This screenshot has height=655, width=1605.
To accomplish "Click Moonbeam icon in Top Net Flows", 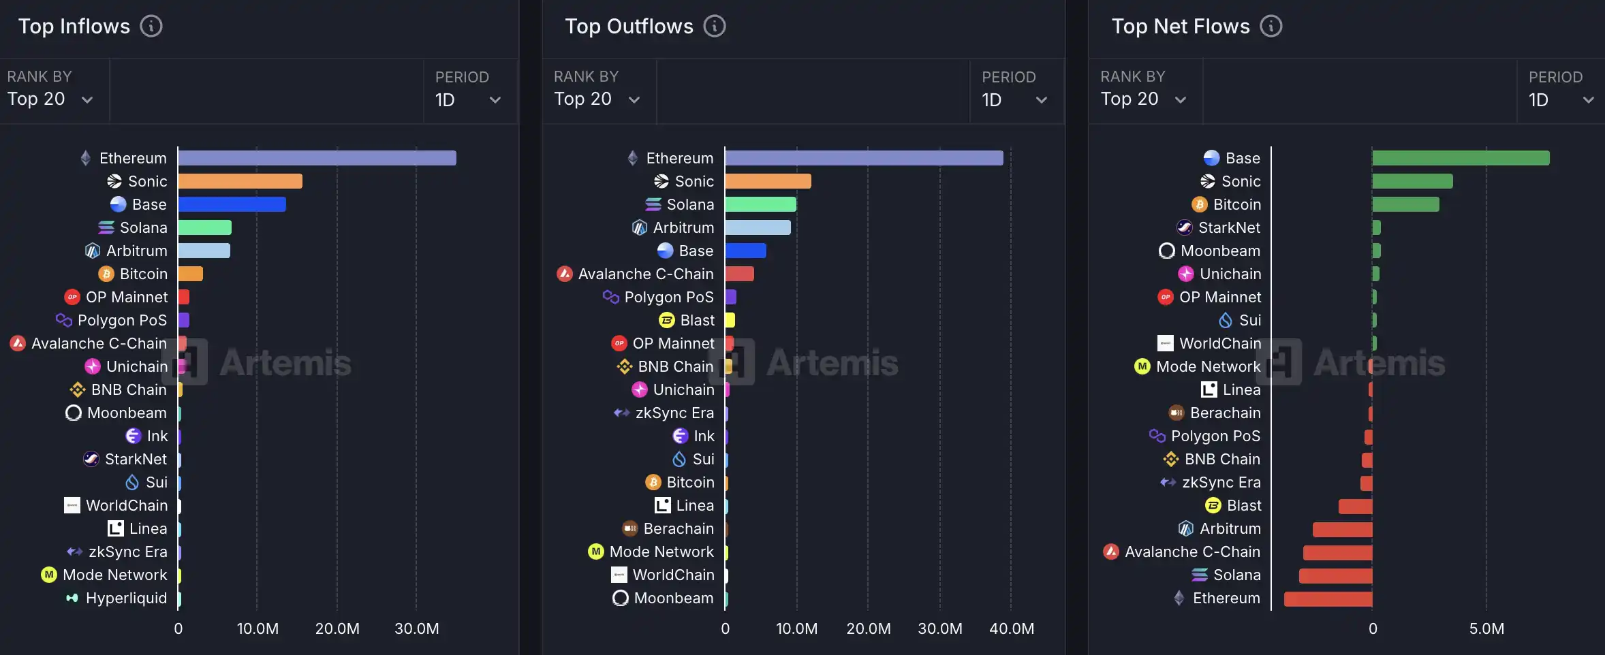I will point(1167,251).
